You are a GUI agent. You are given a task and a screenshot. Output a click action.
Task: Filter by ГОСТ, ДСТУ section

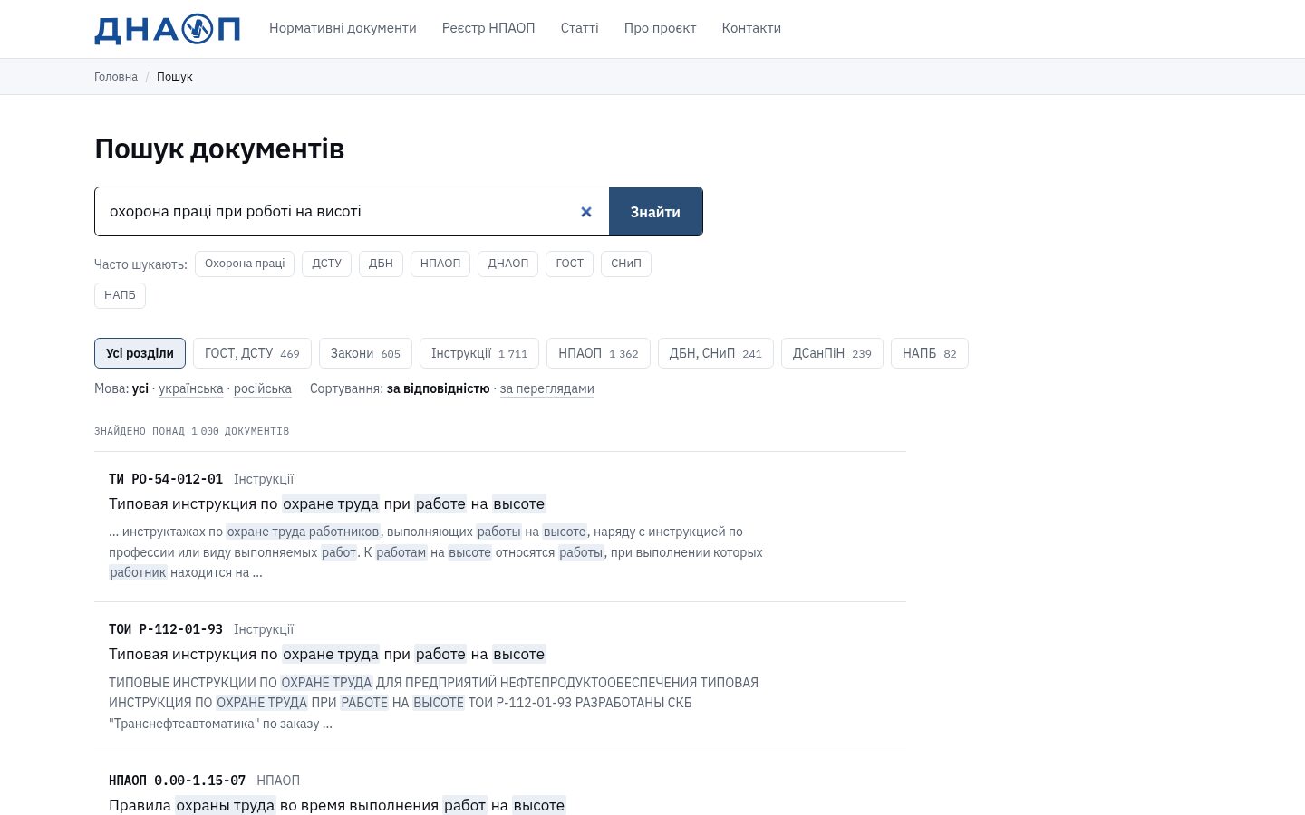point(252,353)
